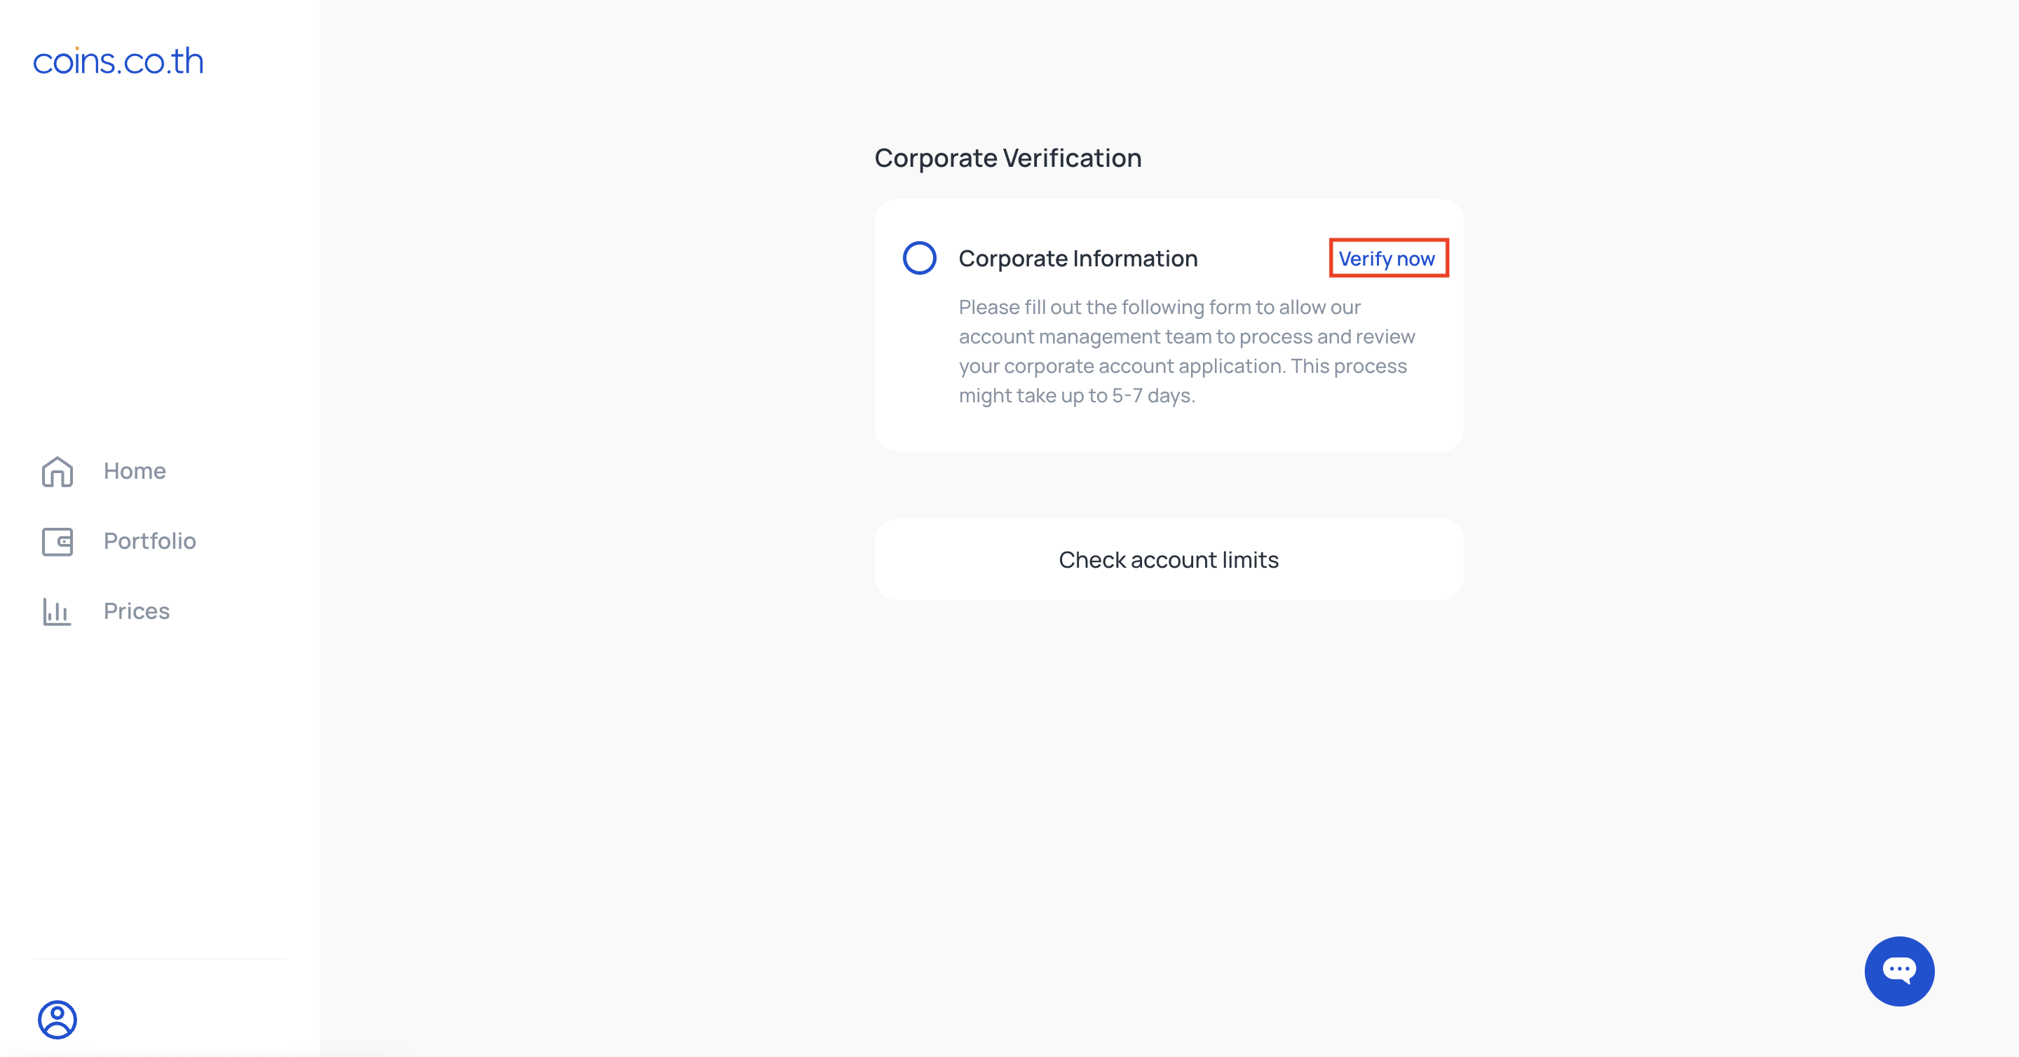
Task: Navigate to the Portfolio menu label
Action: point(150,540)
